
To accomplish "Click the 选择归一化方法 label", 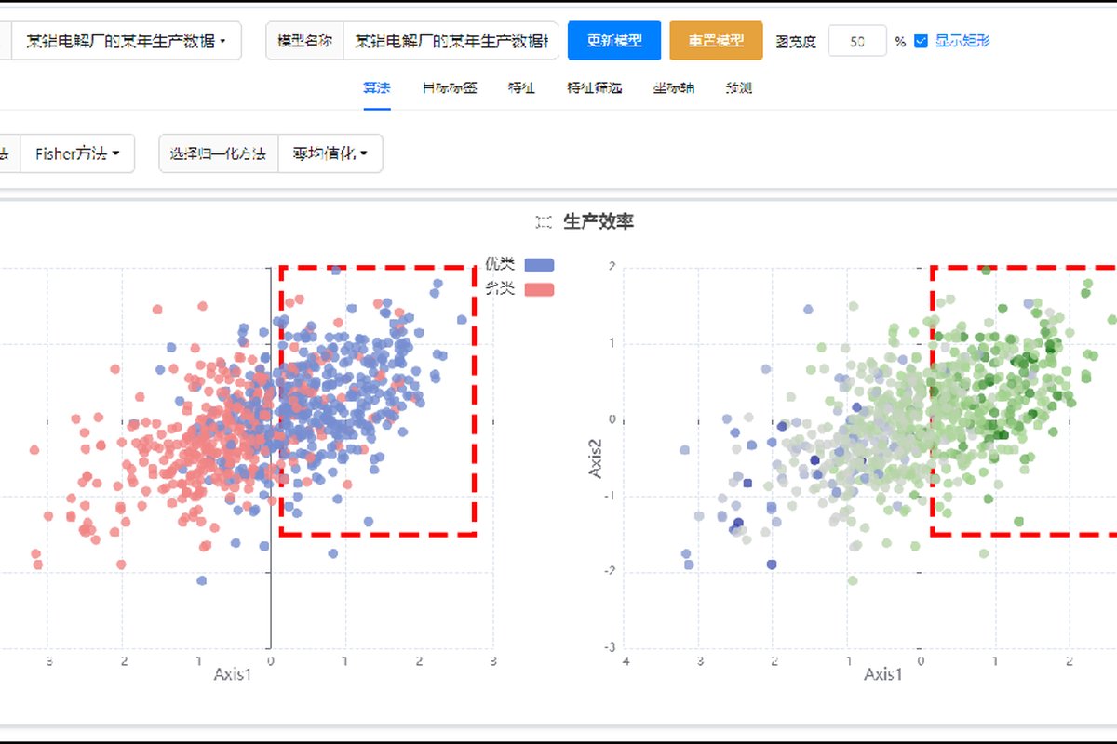I will (x=219, y=153).
